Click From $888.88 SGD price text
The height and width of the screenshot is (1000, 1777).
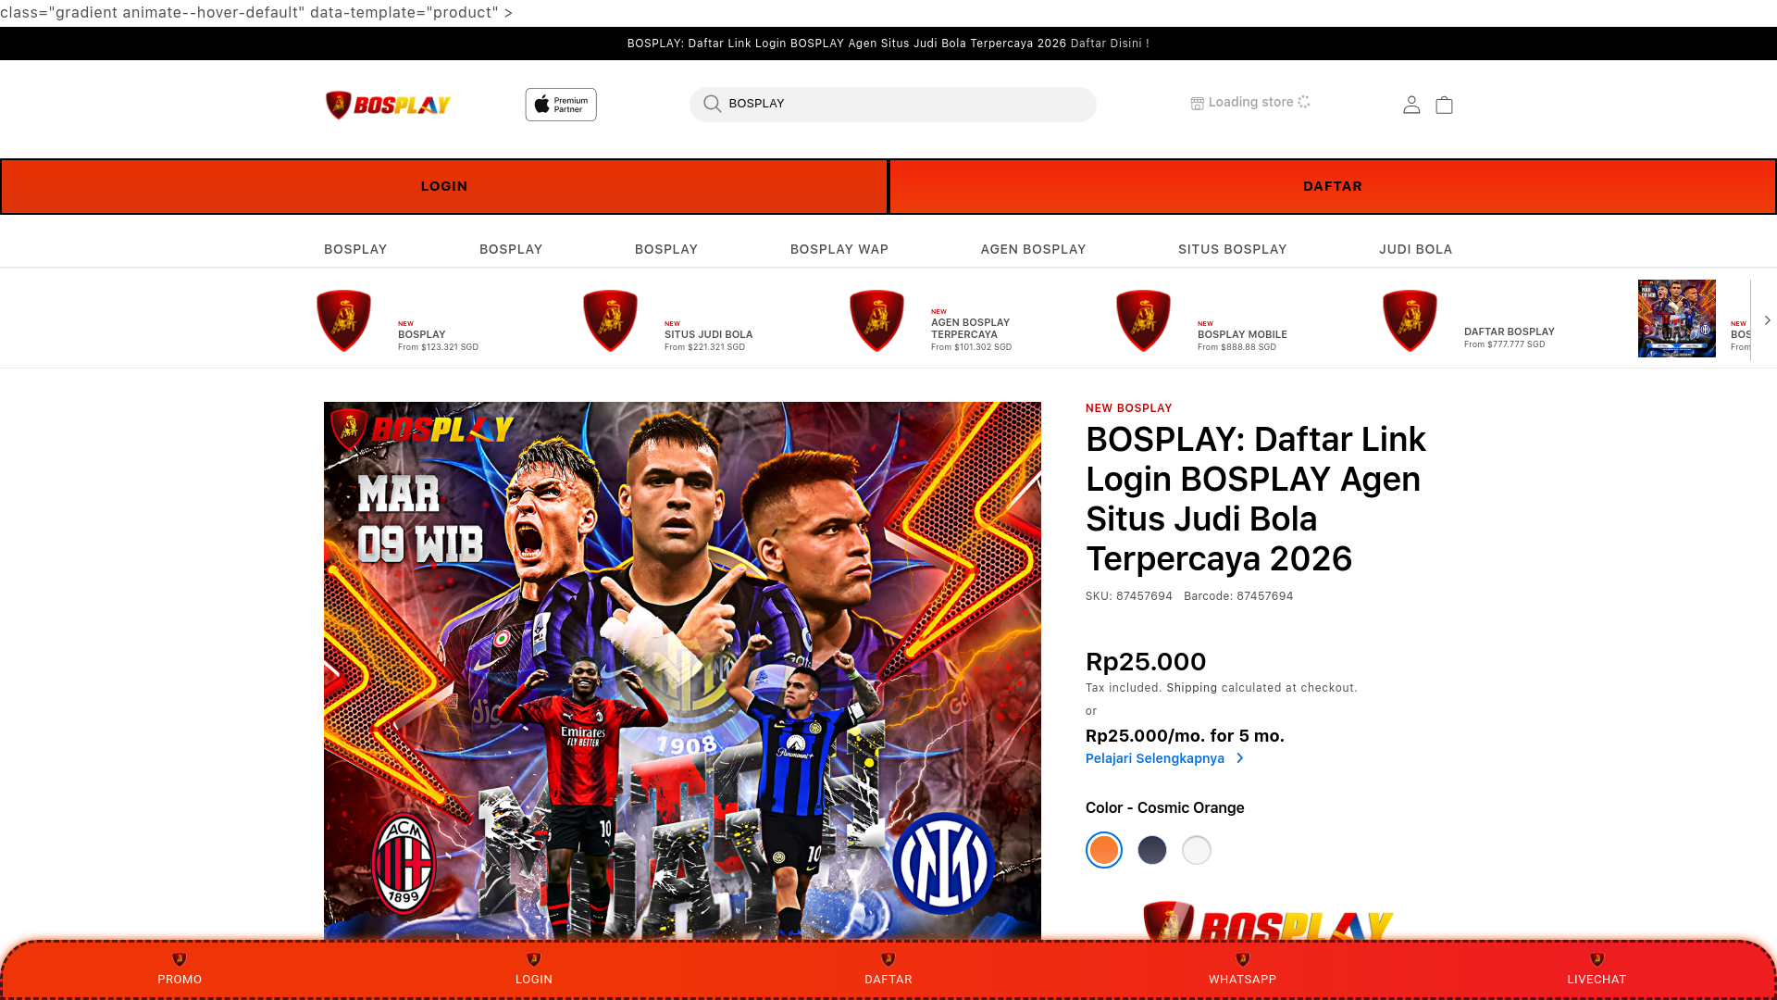coord(1236,347)
